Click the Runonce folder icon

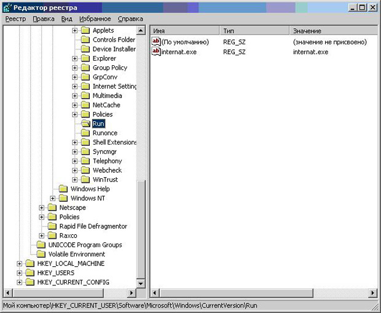(85, 133)
